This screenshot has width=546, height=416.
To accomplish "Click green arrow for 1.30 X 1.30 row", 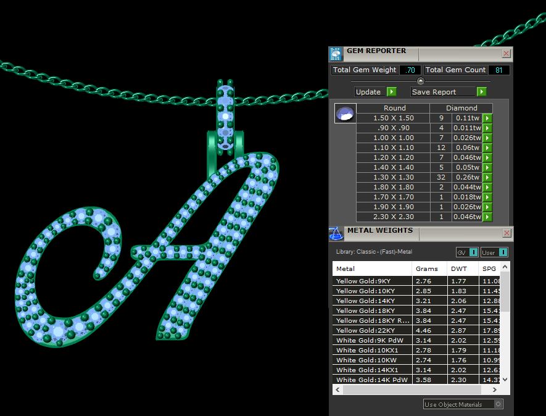I will pos(487,177).
